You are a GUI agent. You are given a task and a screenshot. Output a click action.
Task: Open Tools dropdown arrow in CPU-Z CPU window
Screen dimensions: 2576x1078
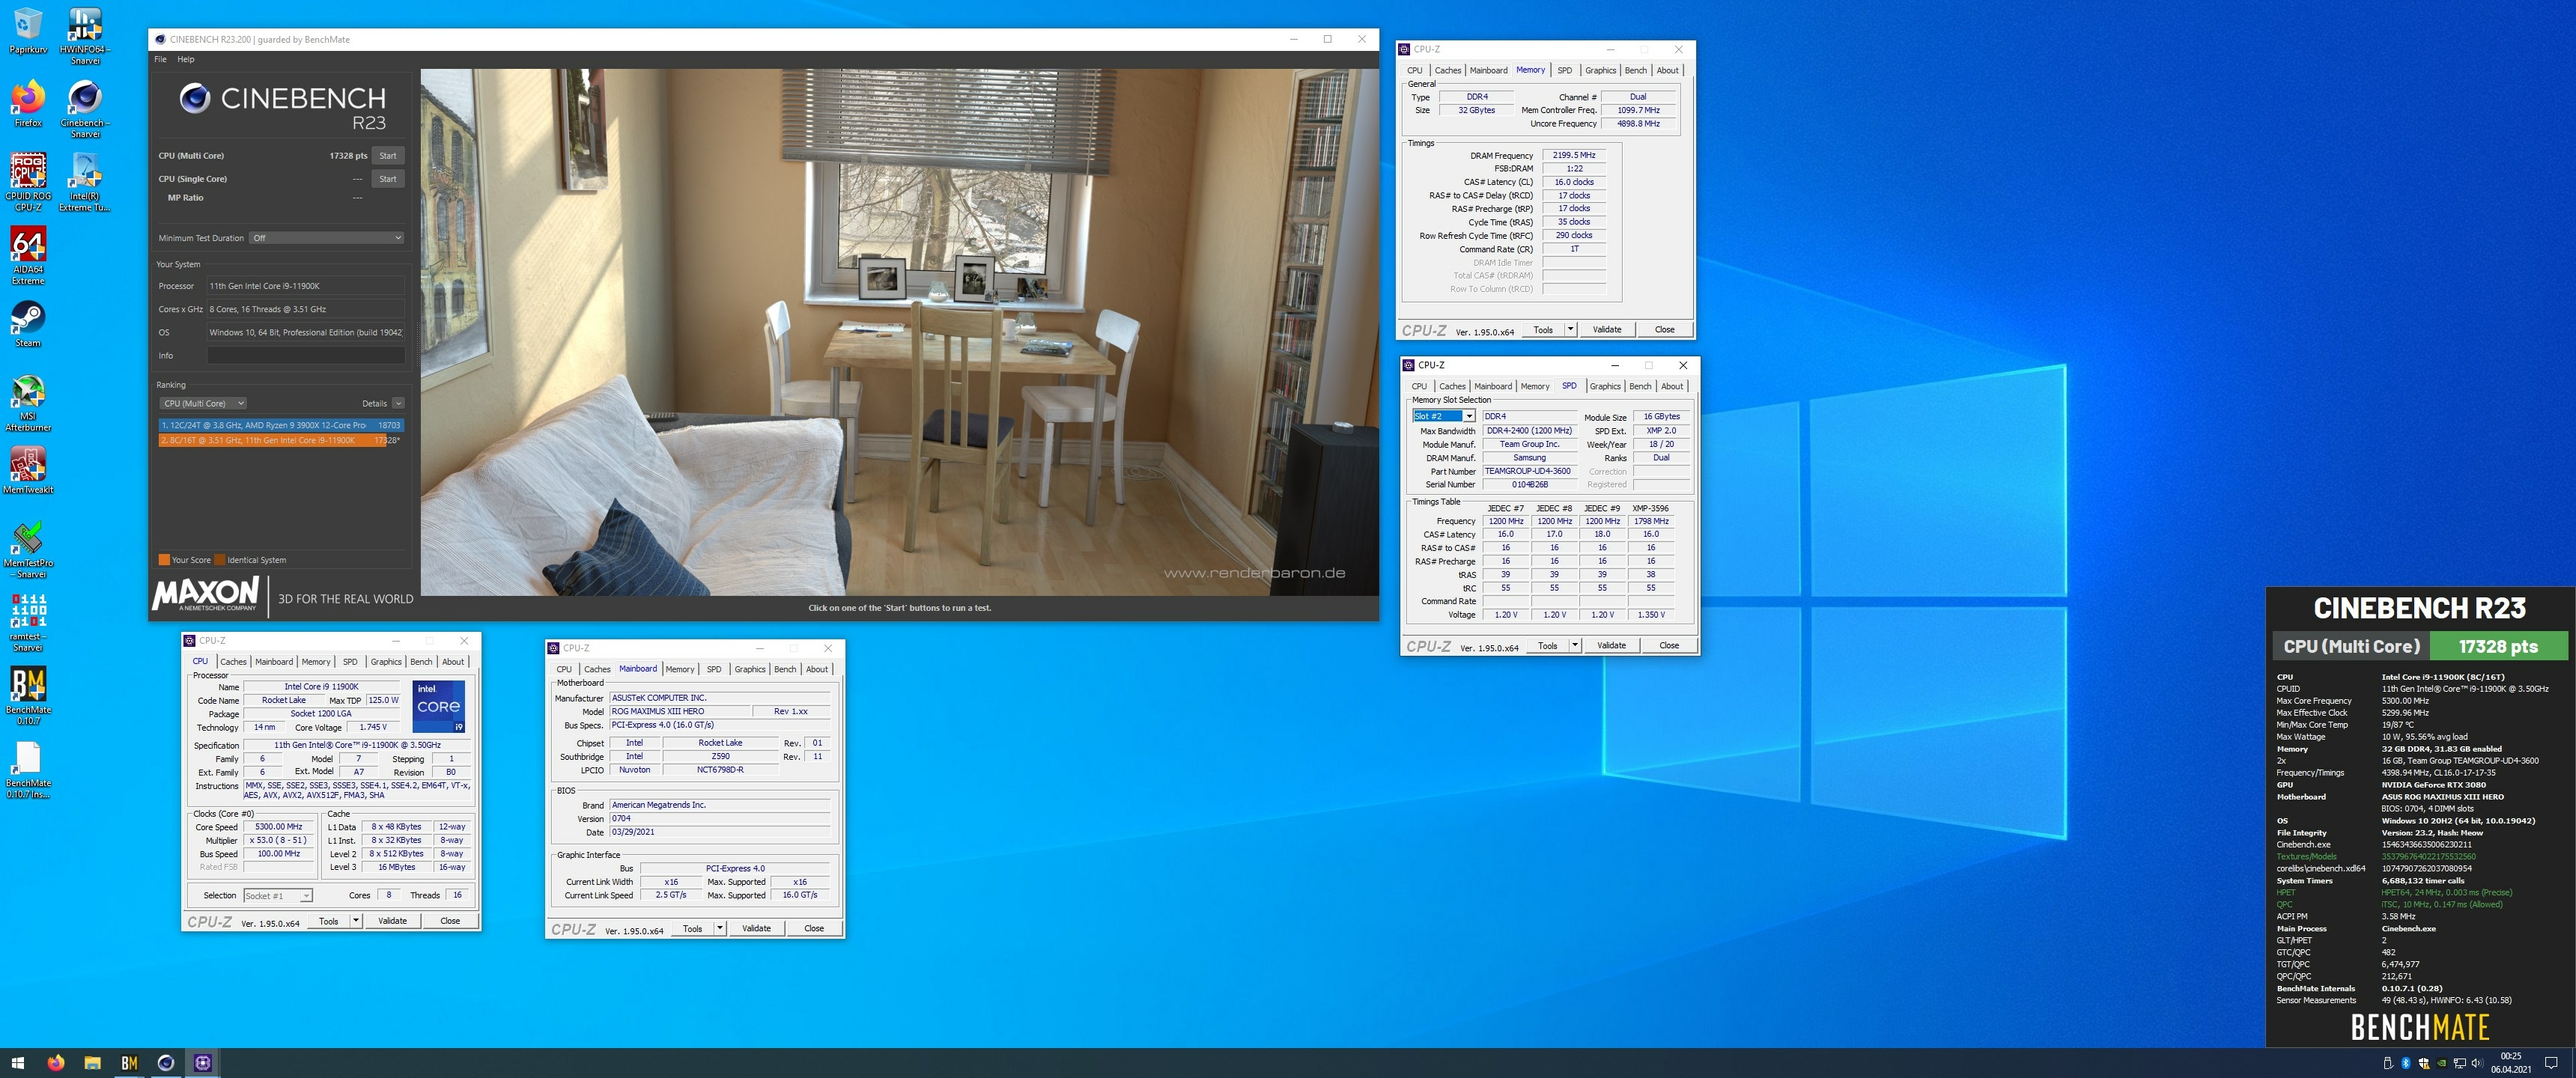(x=355, y=921)
